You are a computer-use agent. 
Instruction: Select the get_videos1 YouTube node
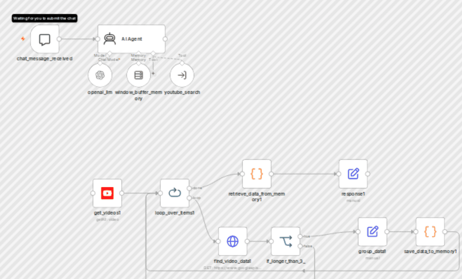[107, 193]
